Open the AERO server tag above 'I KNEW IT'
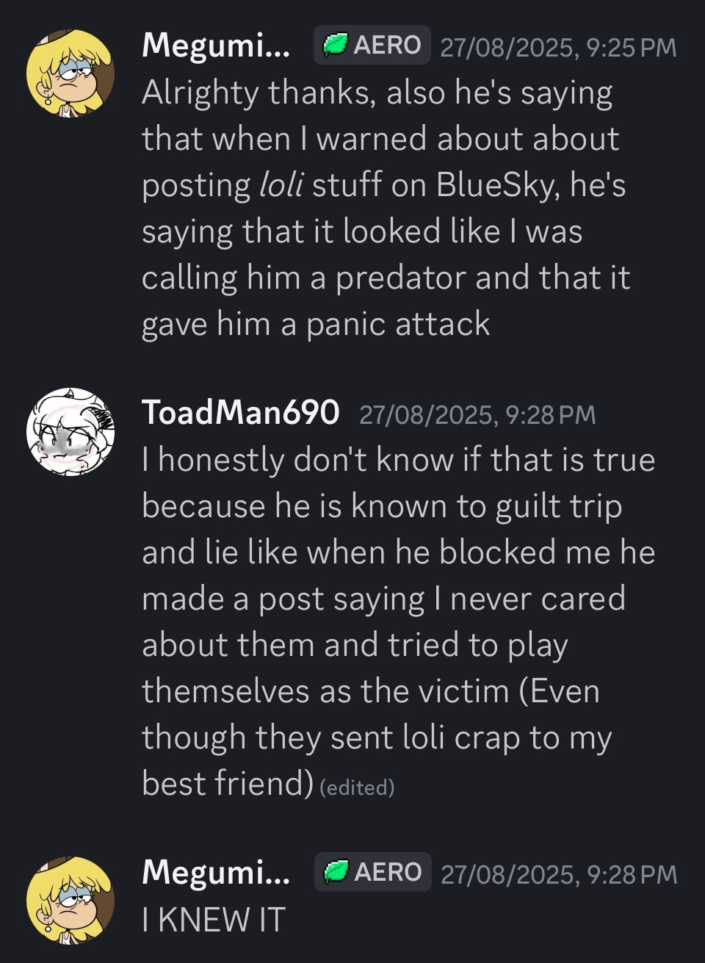Image resolution: width=705 pixels, height=963 pixels. coord(372,872)
